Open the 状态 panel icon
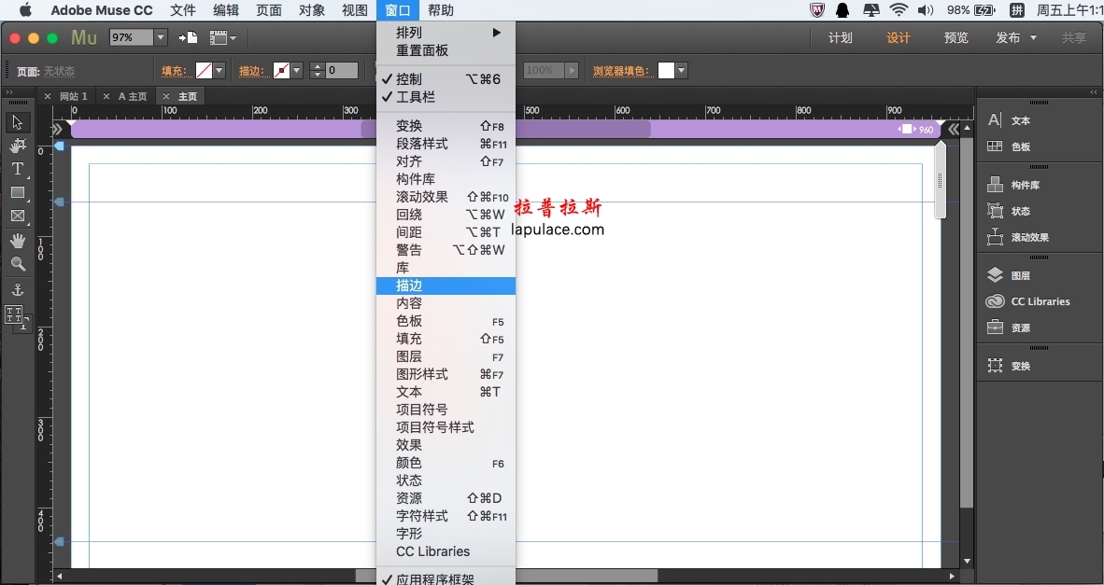The image size is (1104, 585). (x=994, y=211)
